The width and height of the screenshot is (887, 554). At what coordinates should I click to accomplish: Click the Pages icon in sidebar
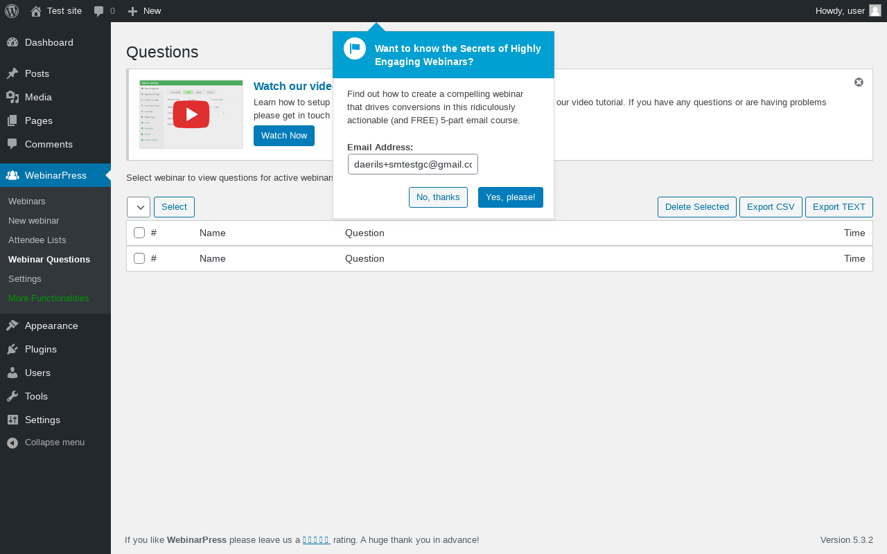(12, 120)
